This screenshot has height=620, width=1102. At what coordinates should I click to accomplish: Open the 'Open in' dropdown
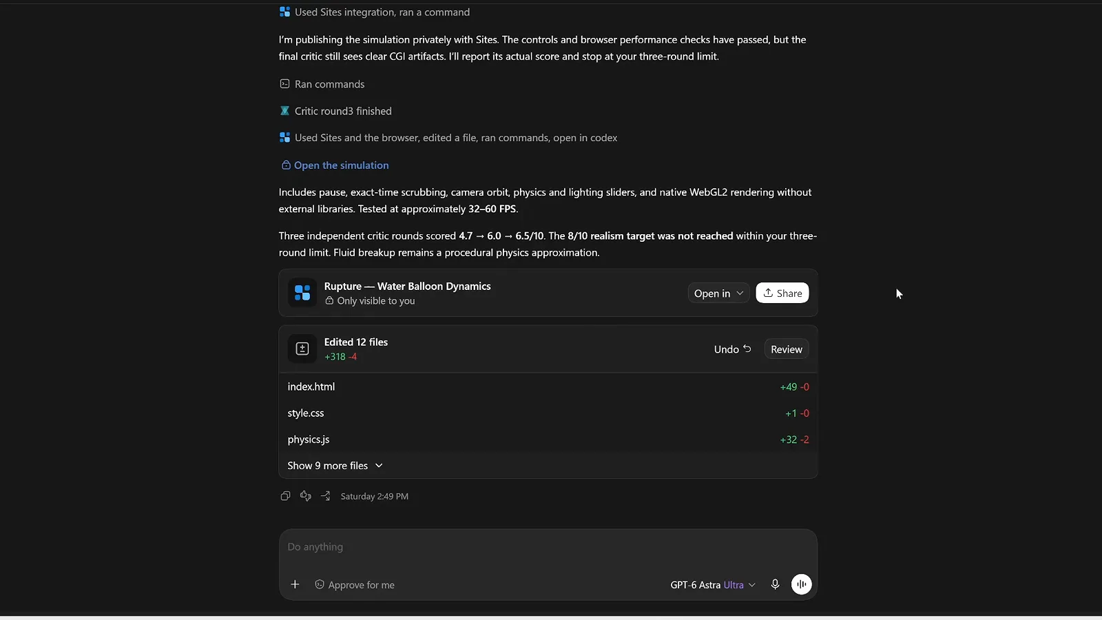point(718,293)
